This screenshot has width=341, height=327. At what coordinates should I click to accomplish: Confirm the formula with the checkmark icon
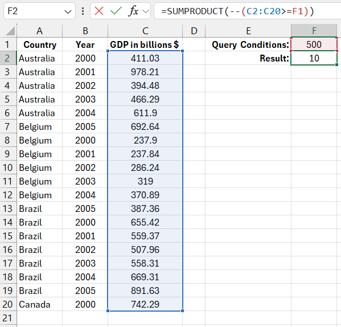coord(116,11)
